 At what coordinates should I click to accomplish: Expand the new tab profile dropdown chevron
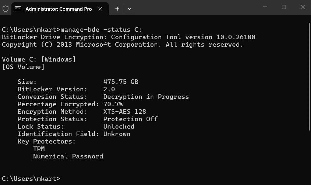pos(129,9)
